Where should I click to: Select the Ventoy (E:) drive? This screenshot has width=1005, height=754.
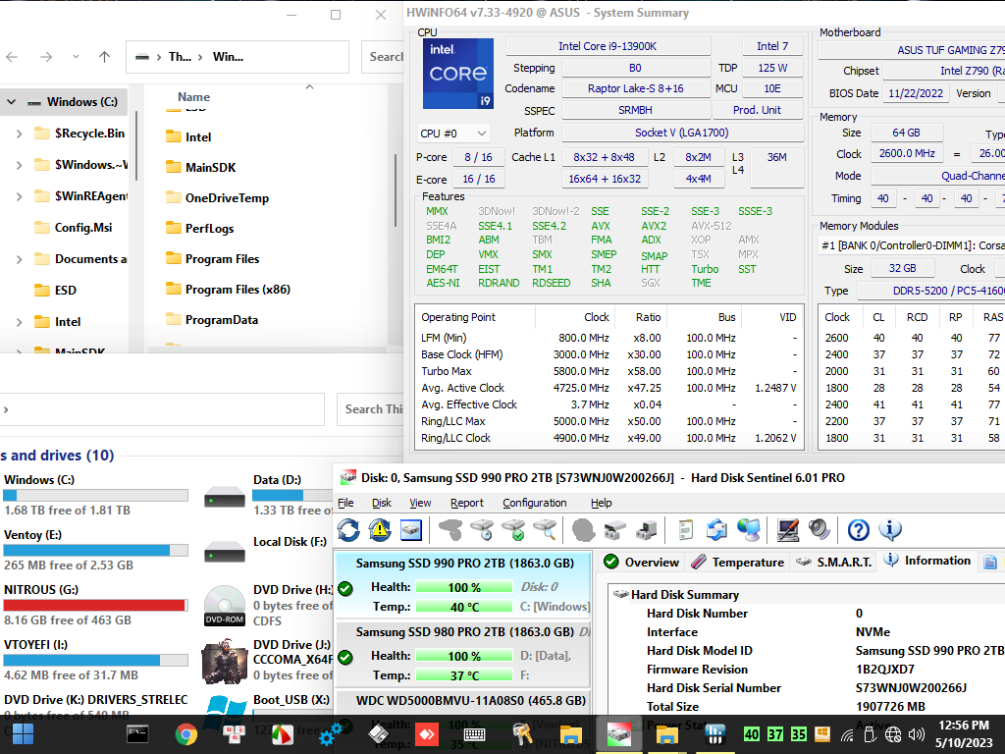(95, 550)
